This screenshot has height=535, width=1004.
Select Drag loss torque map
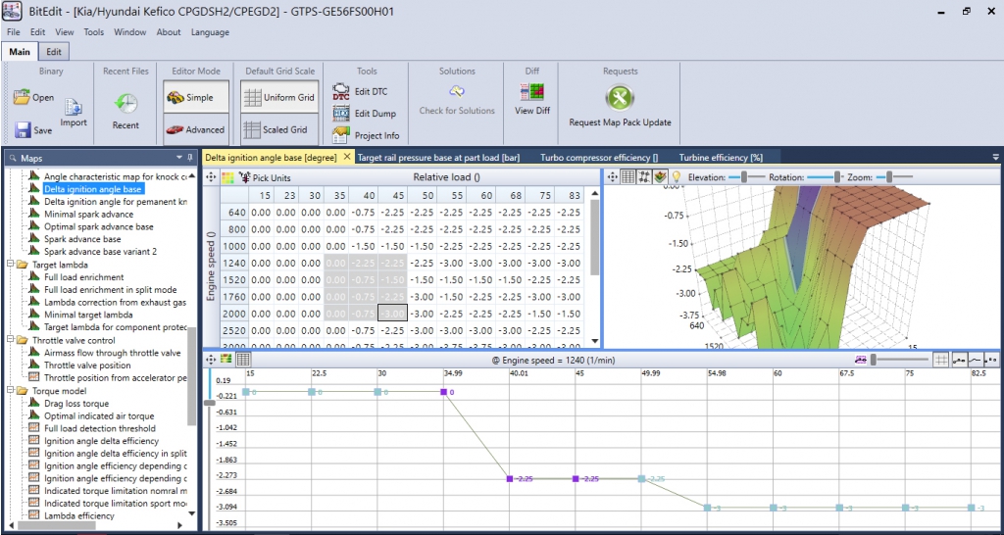pyautogui.click(x=76, y=403)
